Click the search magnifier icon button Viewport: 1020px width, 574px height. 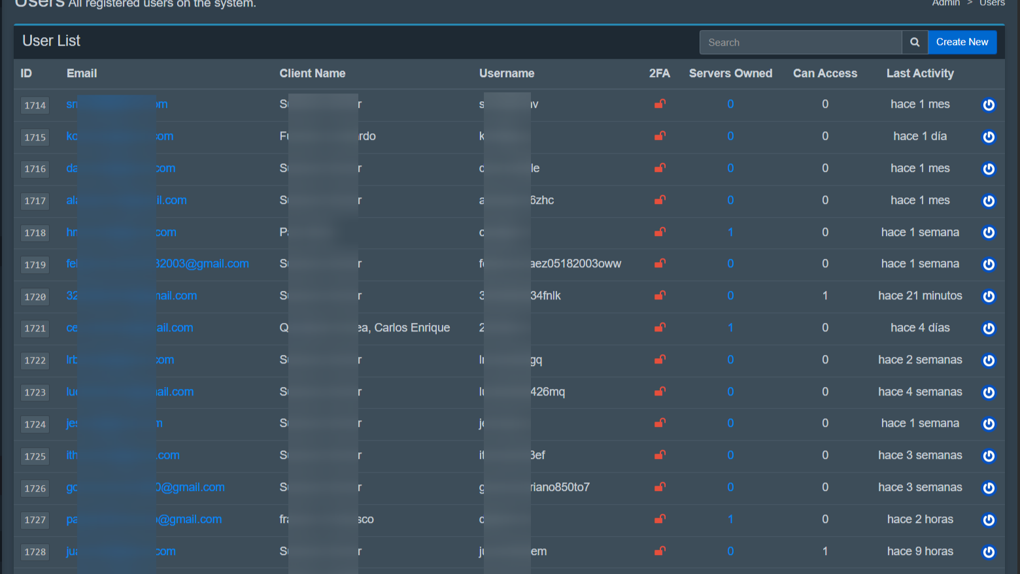[915, 42]
